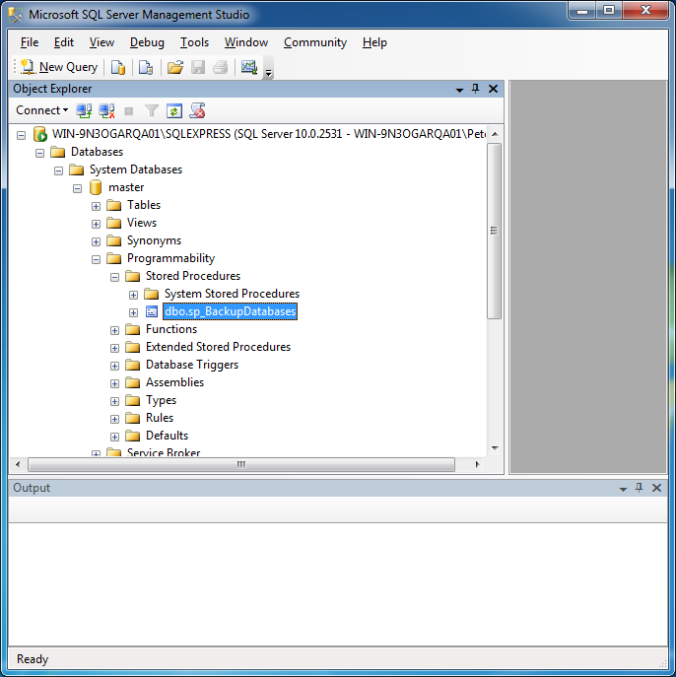Open the File menu
676x677 pixels.
(x=30, y=42)
